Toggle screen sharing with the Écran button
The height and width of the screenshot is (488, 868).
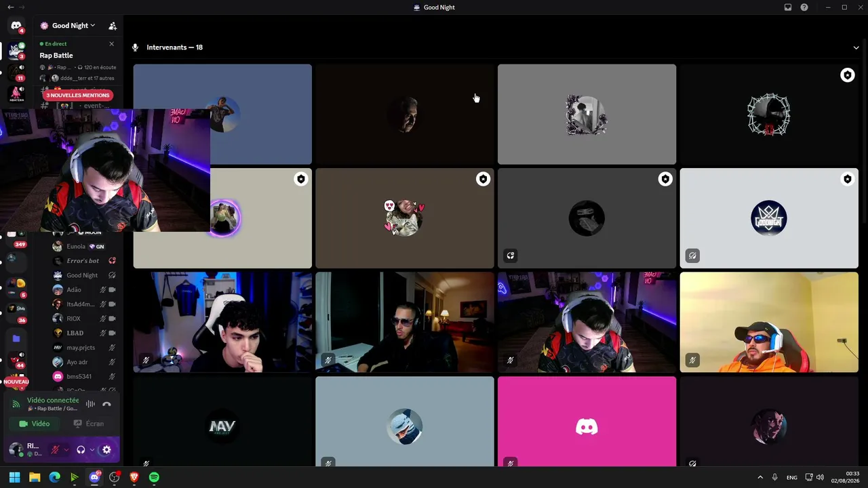tap(89, 424)
